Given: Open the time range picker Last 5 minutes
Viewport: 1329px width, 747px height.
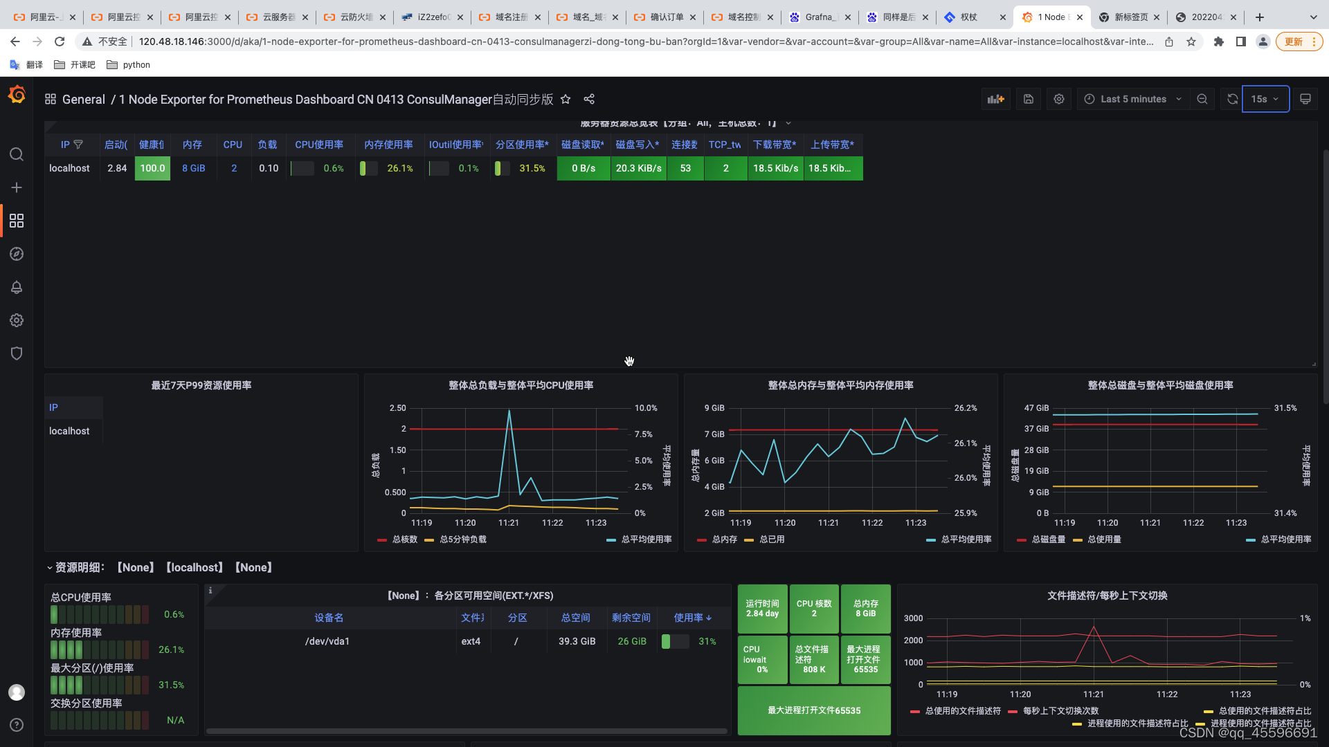Looking at the screenshot, I should 1133,99.
